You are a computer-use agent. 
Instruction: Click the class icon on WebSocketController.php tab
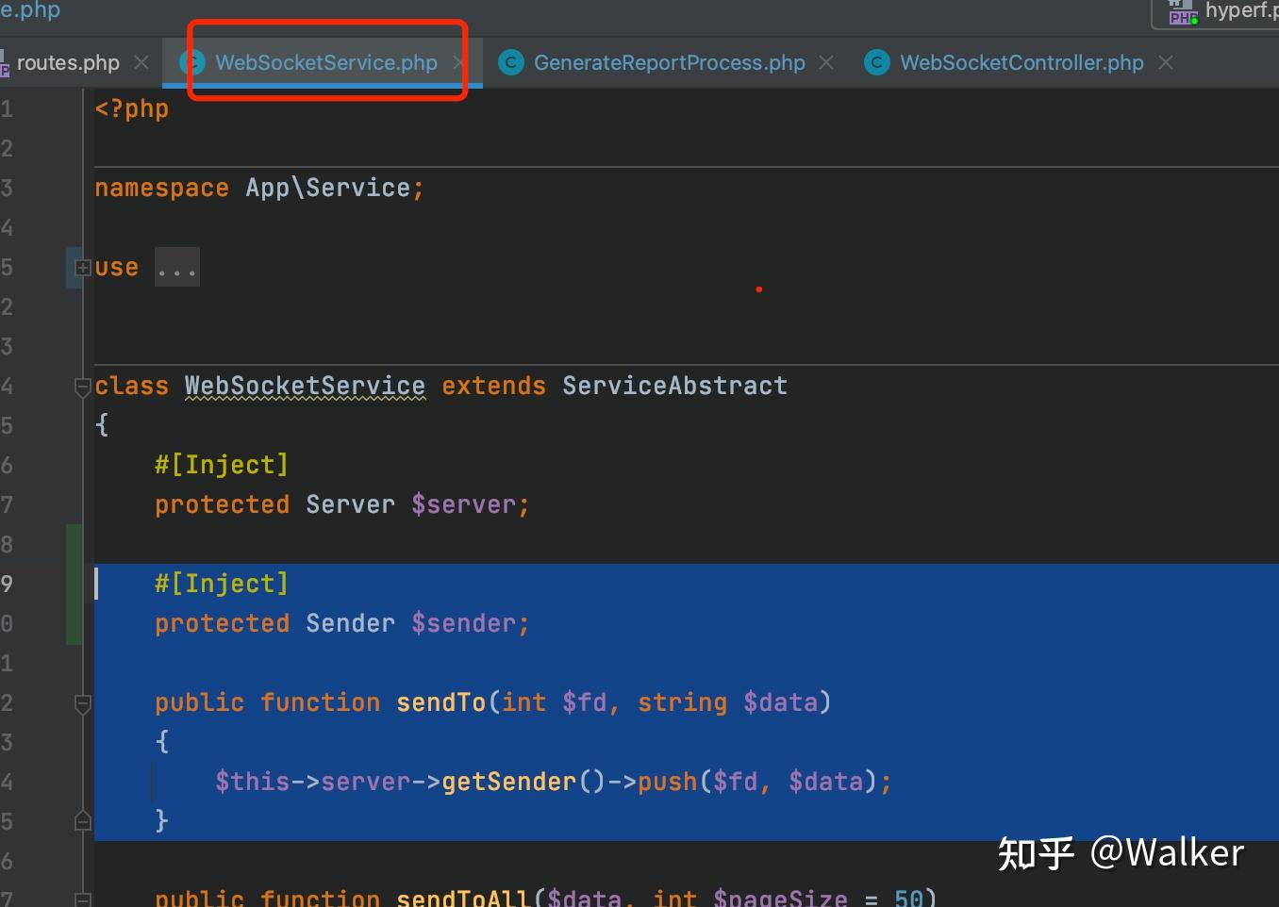click(875, 61)
